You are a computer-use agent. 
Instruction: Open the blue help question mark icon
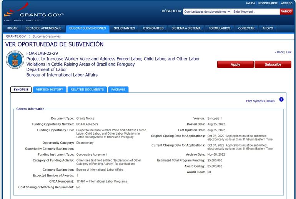coord(281,99)
